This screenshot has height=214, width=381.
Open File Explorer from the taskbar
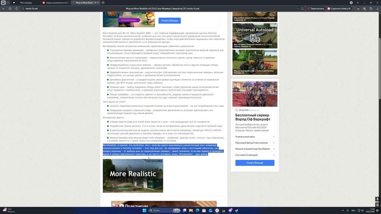[191, 210]
